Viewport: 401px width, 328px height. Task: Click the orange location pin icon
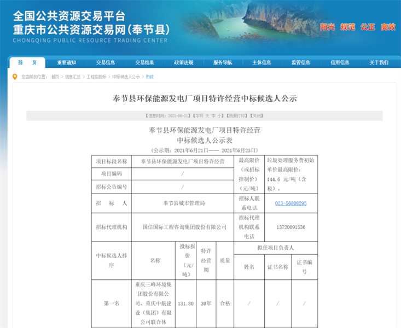point(15,77)
